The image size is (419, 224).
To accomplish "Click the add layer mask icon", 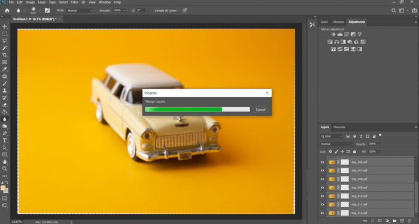I will tap(379, 221).
